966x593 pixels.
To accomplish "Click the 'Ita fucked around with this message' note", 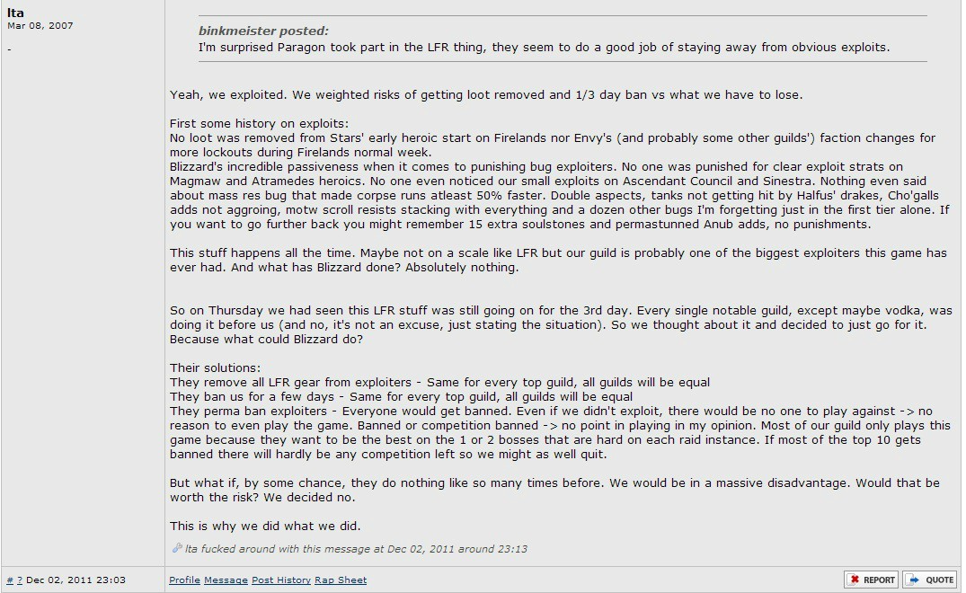I will point(356,549).
